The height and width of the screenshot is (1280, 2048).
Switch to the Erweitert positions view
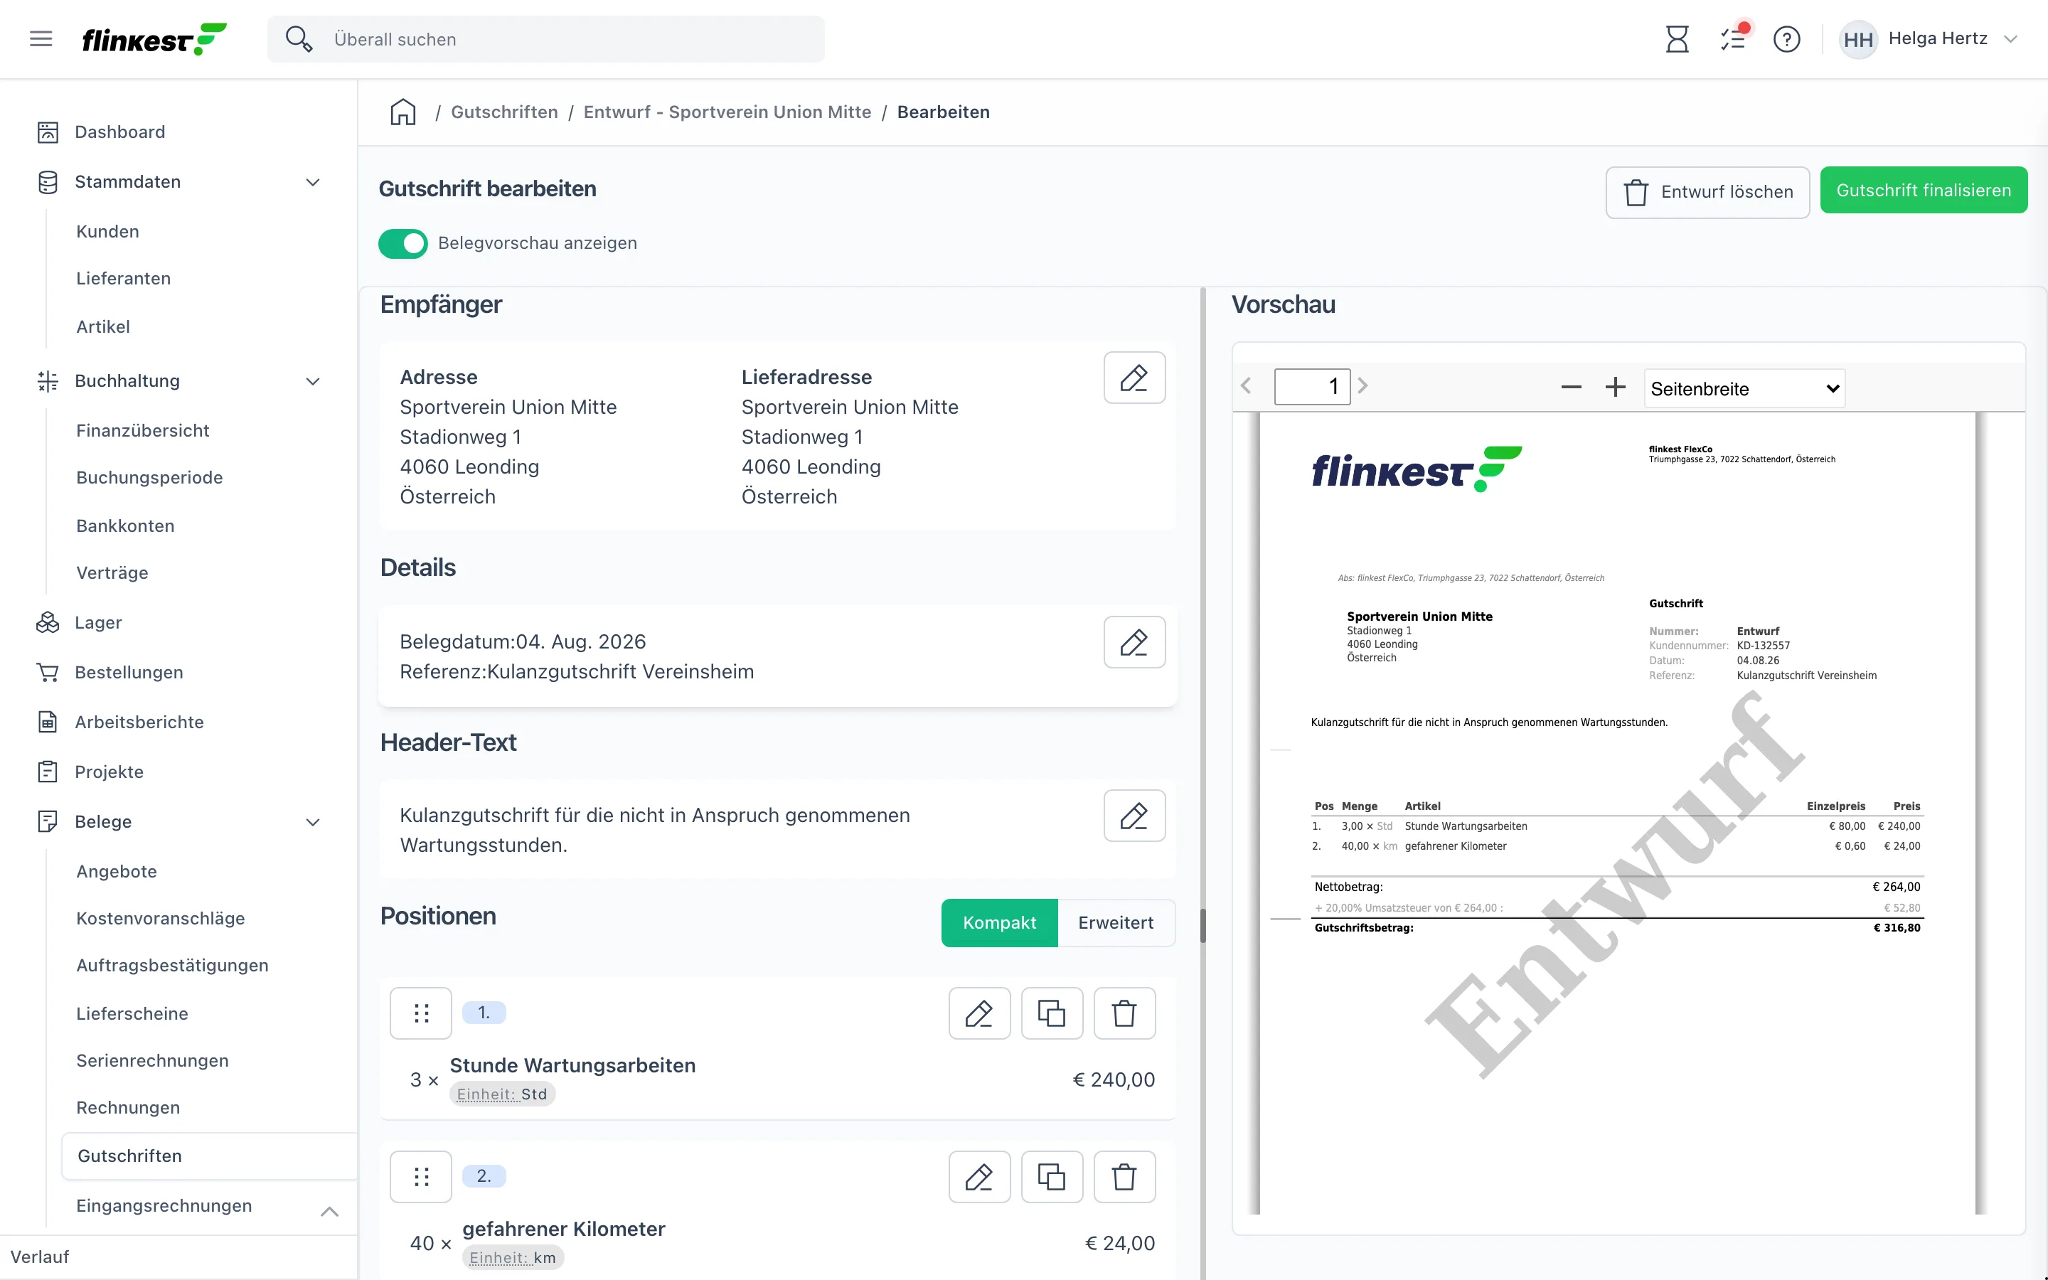[x=1116, y=923]
